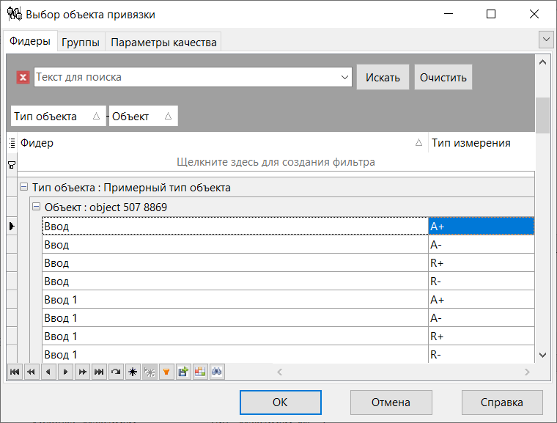Image resolution: width=557 pixels, height=423 pixels.
Task: Open the search text dropdown arrow
Action: [x=345, y=77]
